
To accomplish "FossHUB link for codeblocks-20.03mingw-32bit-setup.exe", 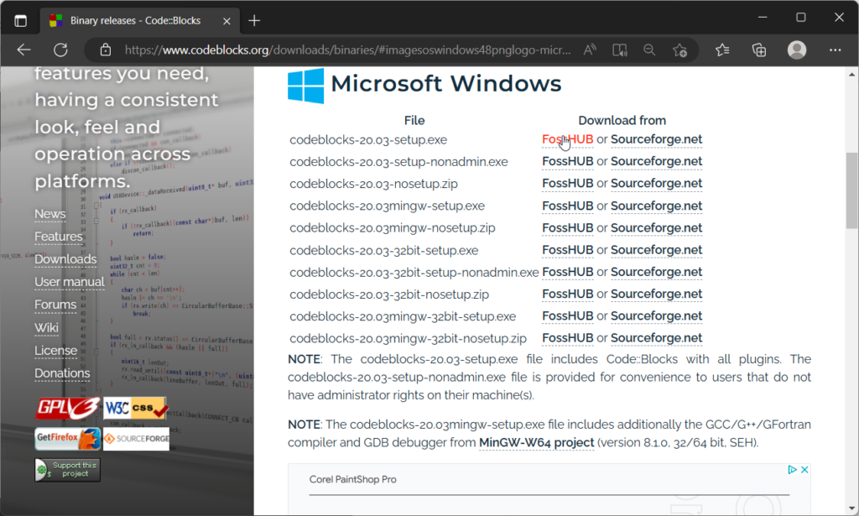I will pos(568,316).
